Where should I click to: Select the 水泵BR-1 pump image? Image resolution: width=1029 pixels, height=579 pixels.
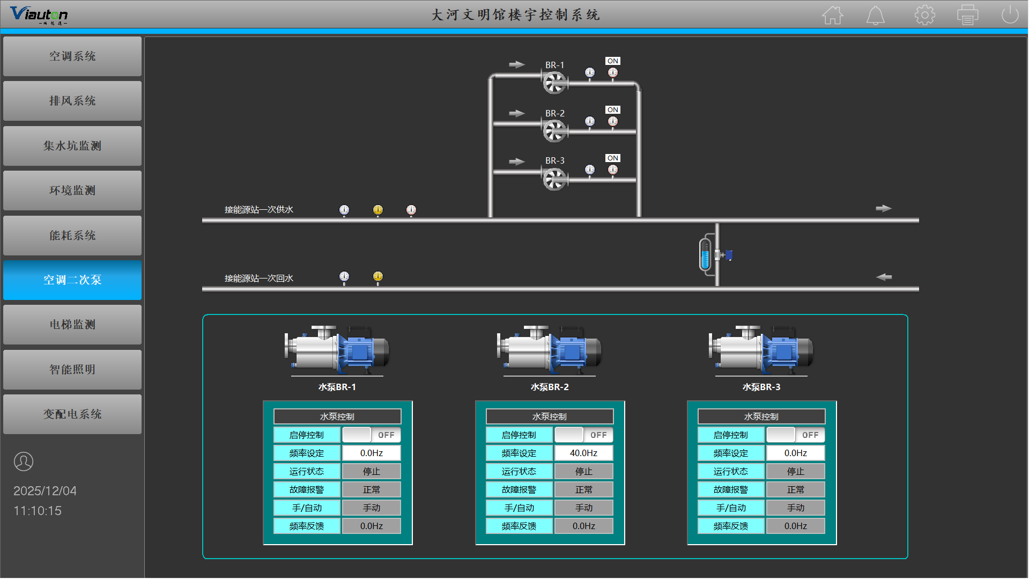(x=337, y=349)
